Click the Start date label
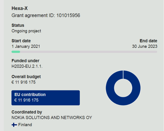This screenshot has height=131, width=164. 21,41
